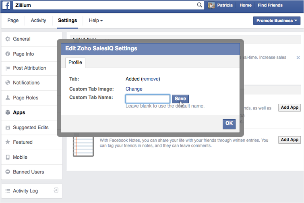Image resolution: width=304 pixels, height=203 pixels.
Task: Open Banned Users settings section
Action: (x=32, y=172)
